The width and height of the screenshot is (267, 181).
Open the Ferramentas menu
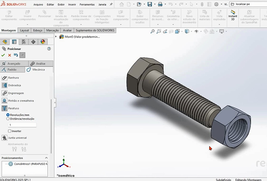(87, 5)
